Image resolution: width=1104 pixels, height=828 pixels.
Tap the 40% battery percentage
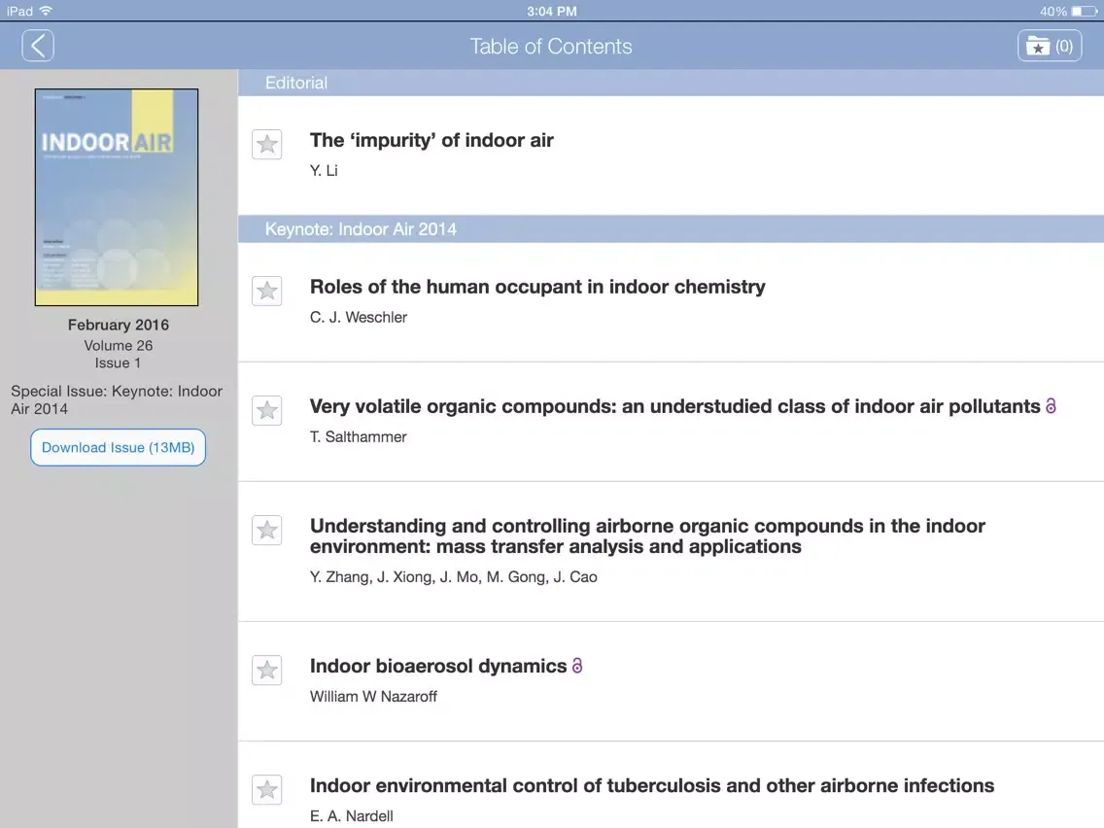coord(1053,12)
